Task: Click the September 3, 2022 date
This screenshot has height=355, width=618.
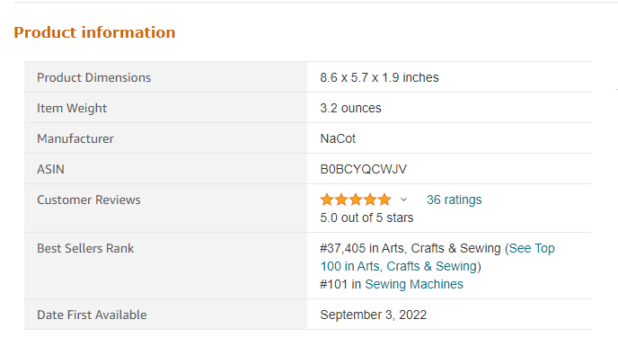Action: pyautogui.click(x=374, y=315)
